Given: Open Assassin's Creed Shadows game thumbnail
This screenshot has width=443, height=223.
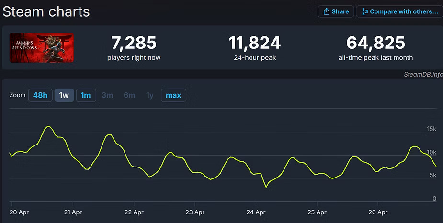Looking at the screenshot, I should pyautogui.click(x=42, y=47).
